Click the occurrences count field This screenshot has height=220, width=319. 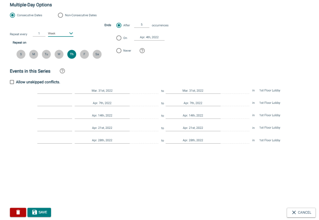[x=142, y=25]
